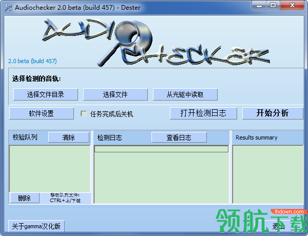View the log with 查看日志

pyautogui.click(x=179, y=137)
